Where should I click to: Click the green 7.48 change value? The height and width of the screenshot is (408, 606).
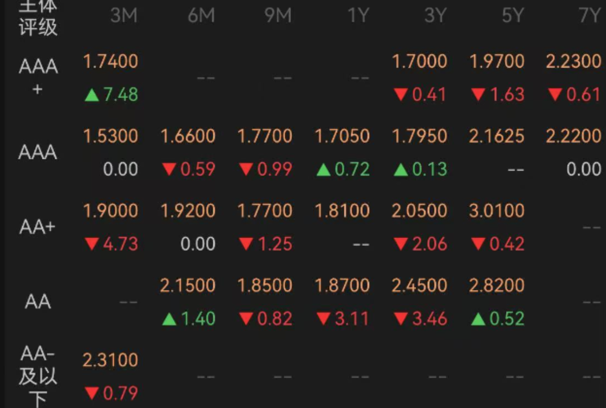[111, 95]
